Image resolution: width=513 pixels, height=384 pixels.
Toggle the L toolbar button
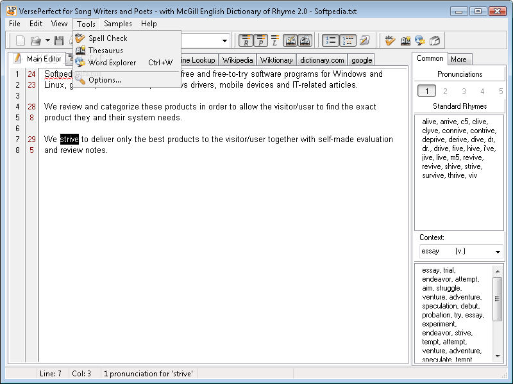tap(275, 40)
